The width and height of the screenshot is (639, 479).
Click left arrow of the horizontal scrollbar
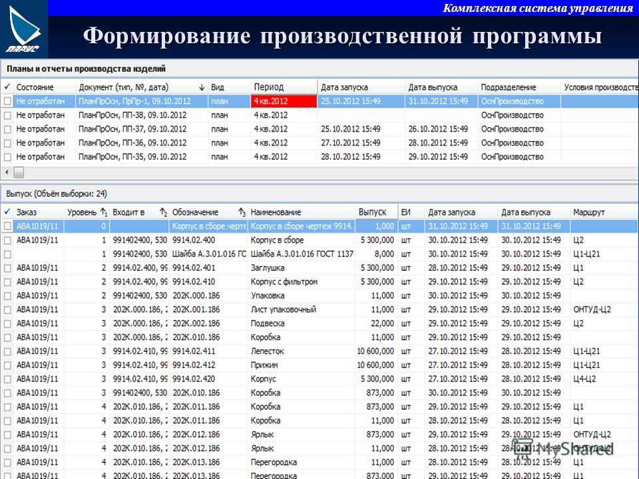coord(7,172)
